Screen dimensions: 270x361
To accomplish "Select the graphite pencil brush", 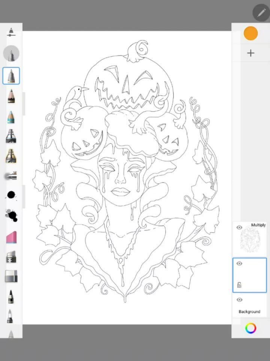I will 11,96.
